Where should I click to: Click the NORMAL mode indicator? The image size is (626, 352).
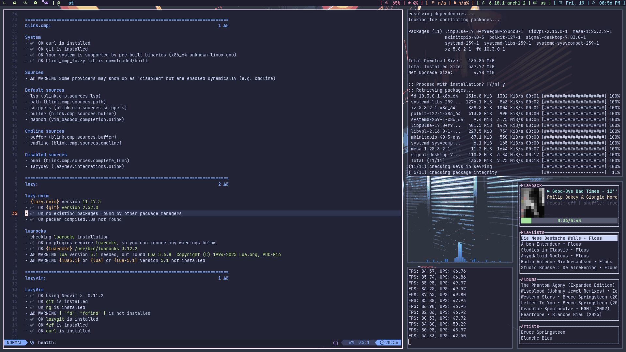[x=15, y=343]
